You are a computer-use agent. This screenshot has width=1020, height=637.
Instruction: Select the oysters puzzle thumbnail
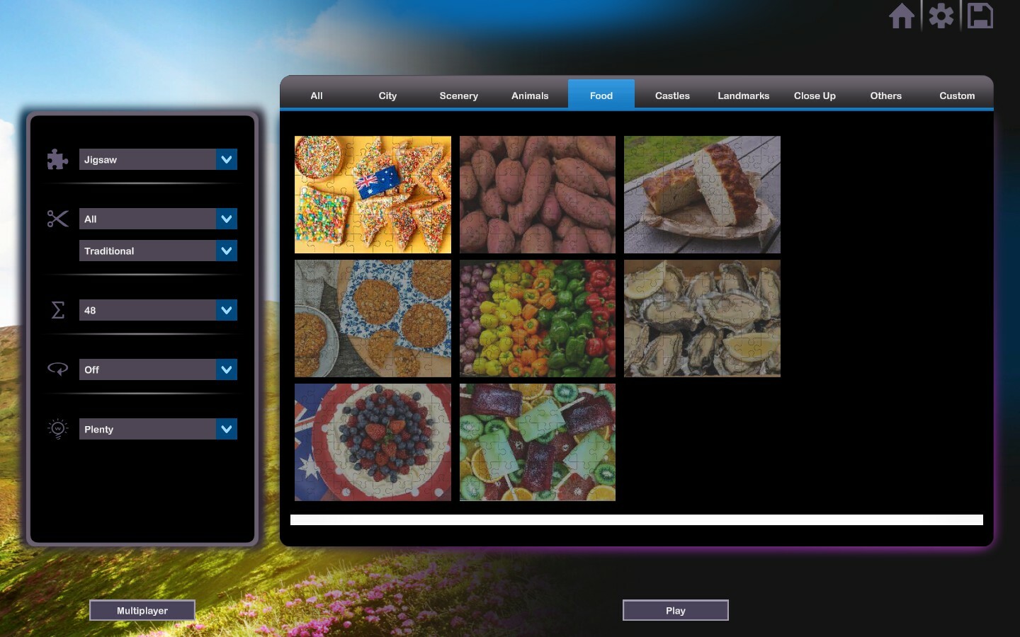701,318
